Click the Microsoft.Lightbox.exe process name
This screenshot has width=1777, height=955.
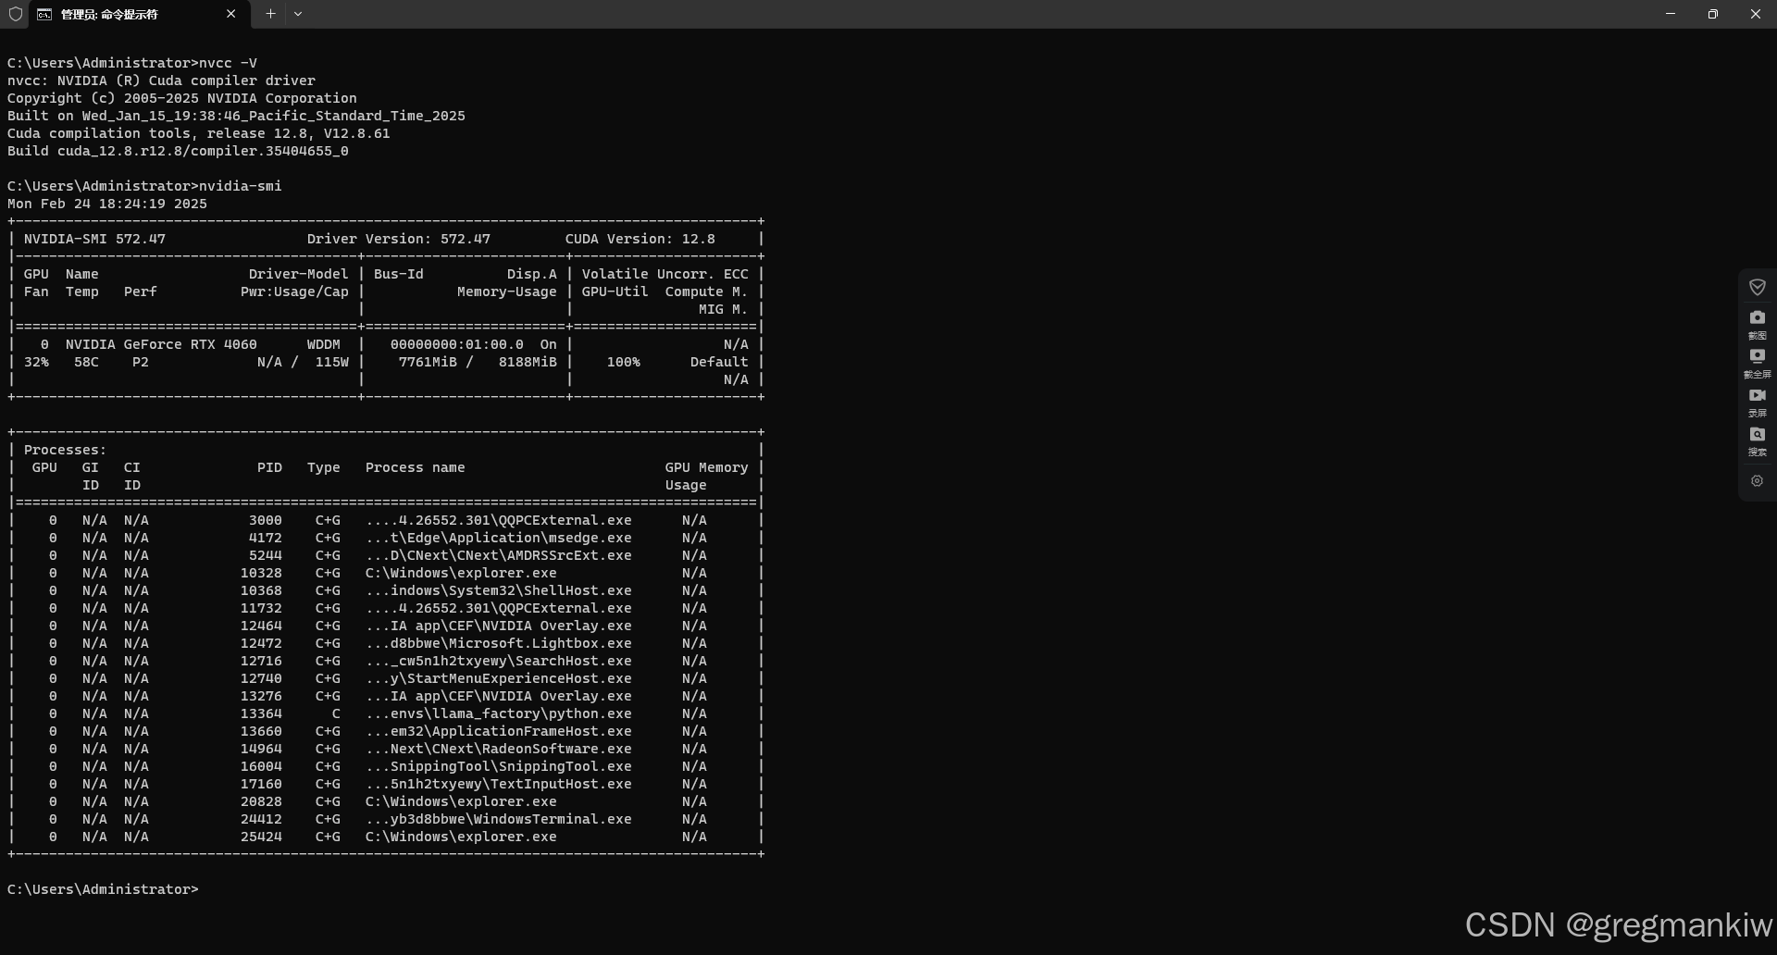[x=499, y=643]
